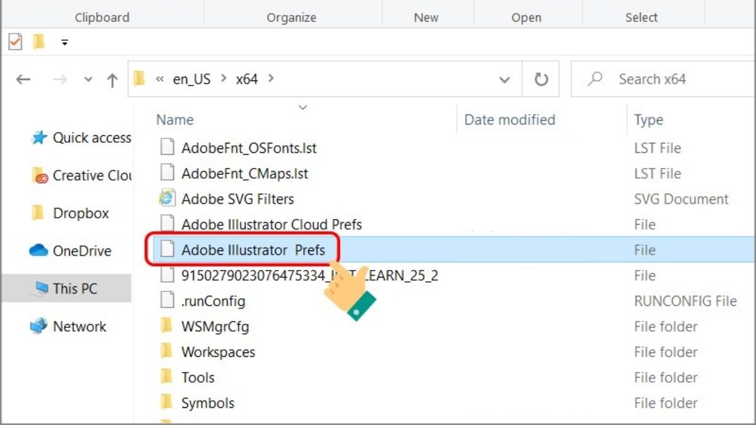Expand the chevron after x64 breadcrumb
The height and width of the screenshot is (425, 756).
pos(271,79)
